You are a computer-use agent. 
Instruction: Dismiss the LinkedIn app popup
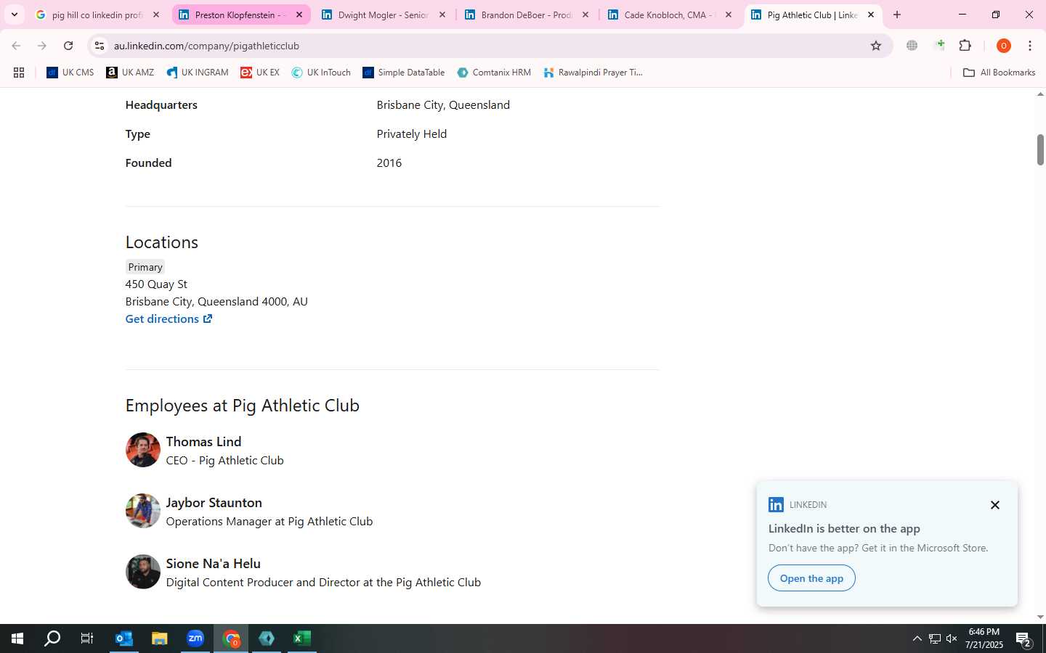coord(995,505)
